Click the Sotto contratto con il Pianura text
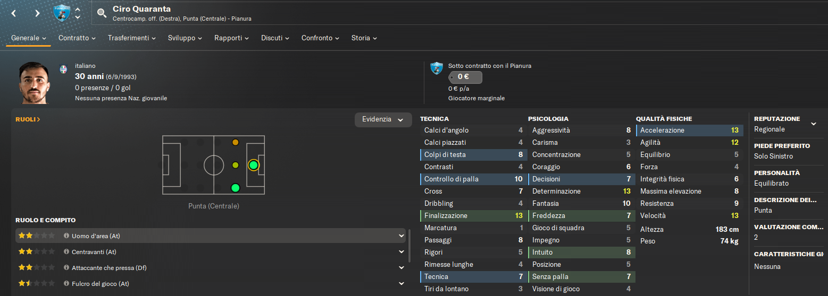The width and height of the screenshot is (828, 296). [x=490, y=66]
